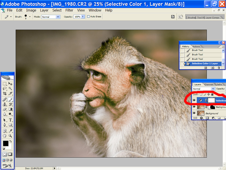
Task: Enable the Auto Erase checkbox
Action: click(88, 17)
